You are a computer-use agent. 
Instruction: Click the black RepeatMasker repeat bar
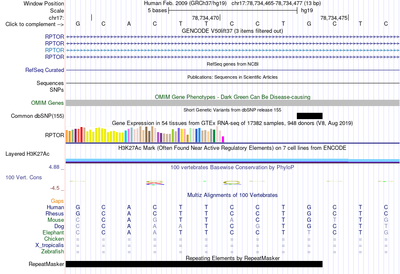[194, 264]
